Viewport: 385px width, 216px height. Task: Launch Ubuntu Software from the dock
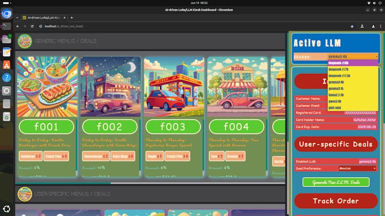coord(7,65)
